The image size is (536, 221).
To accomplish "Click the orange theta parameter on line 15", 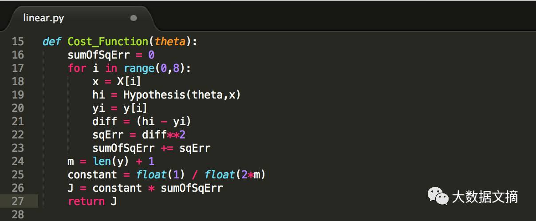I will click(x=170, y=42).
